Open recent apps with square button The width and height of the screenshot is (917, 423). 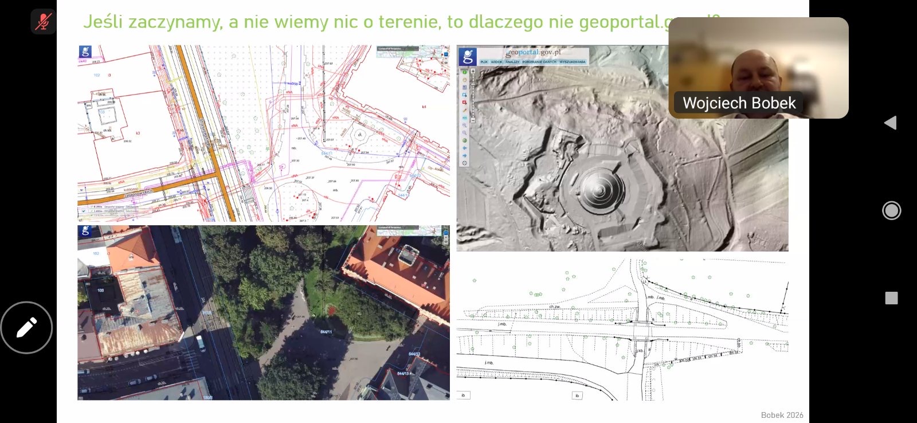pyautogui.click(x=891, y=298)
